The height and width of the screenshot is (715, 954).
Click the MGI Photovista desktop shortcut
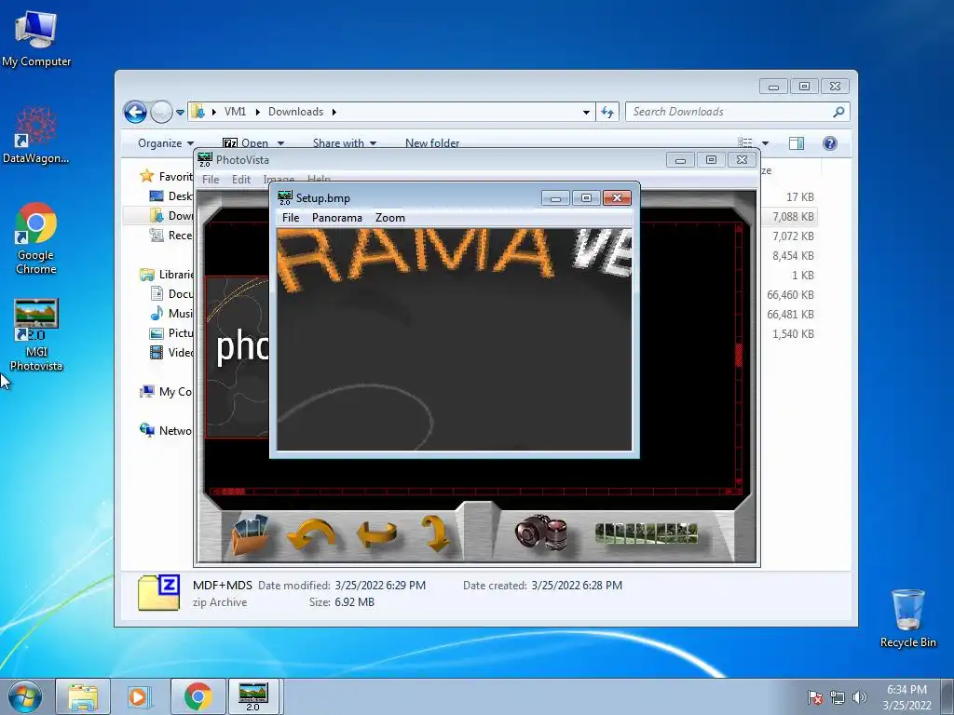[x=36, y=334]
